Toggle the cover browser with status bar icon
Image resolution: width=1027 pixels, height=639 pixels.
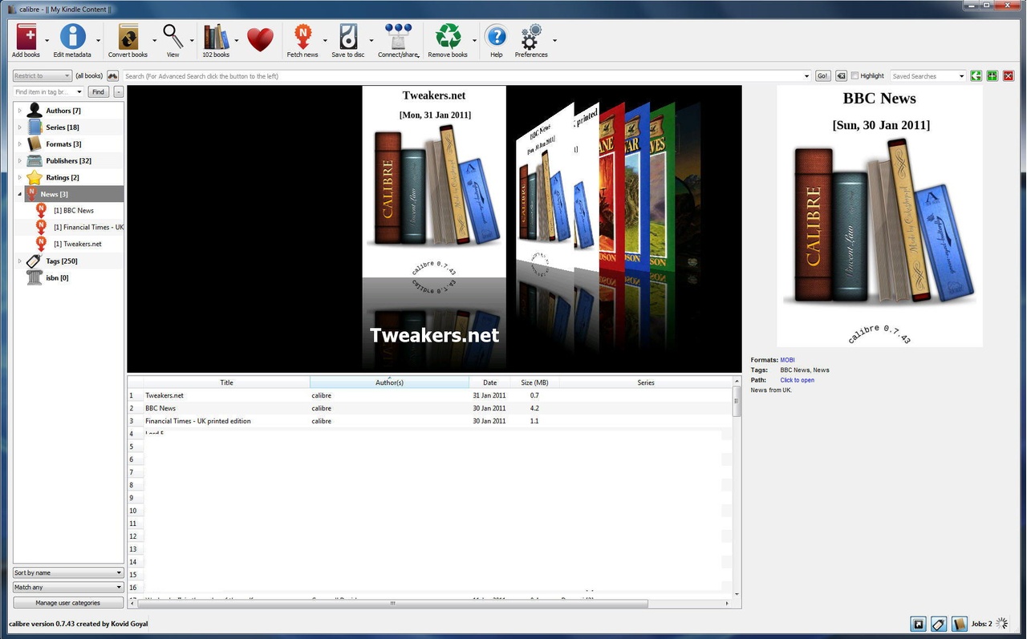pos(917,624)
